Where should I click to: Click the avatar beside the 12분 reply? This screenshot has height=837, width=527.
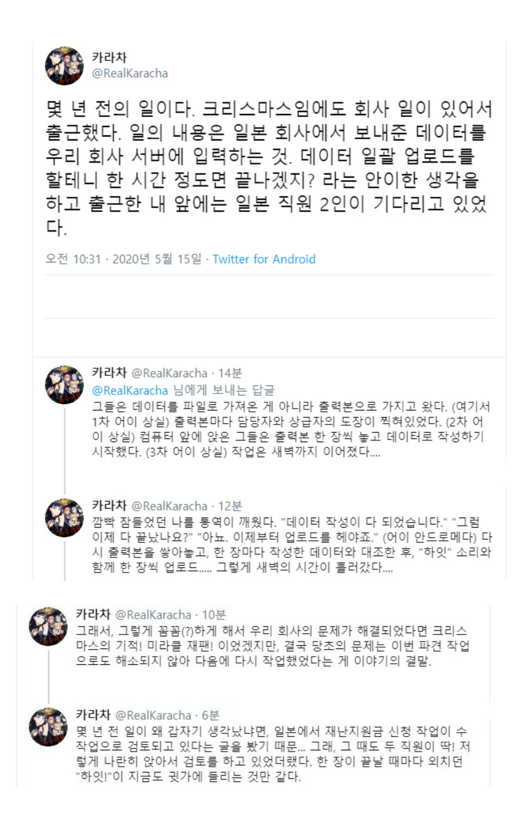pyautogui.click(x=64, y=518)
